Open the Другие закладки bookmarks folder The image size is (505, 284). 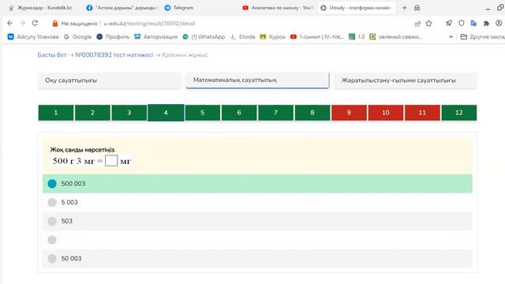[x=482, y=37]
